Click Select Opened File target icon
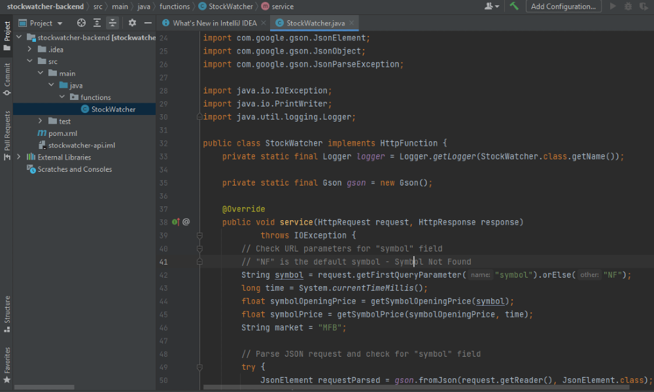Viewport: 654px width, 392px height. pos(81,23)
